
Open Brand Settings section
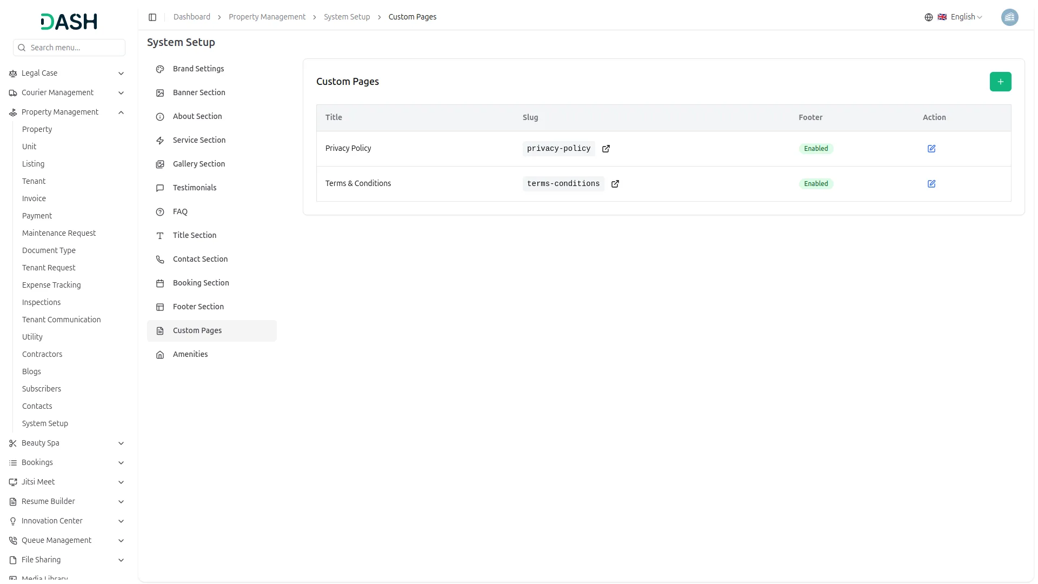tap(198, 69)
